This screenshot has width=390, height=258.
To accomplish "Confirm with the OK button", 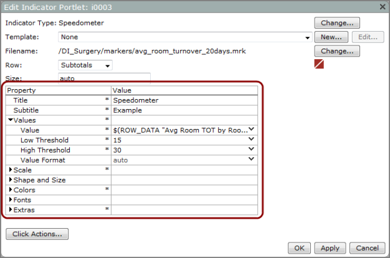I will [299, 248].
